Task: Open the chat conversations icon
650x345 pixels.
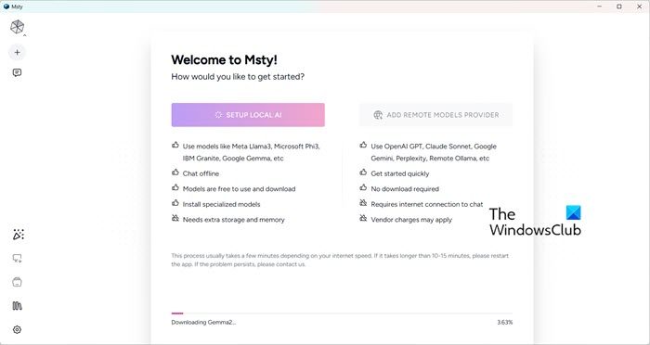Action: point(17,73)
